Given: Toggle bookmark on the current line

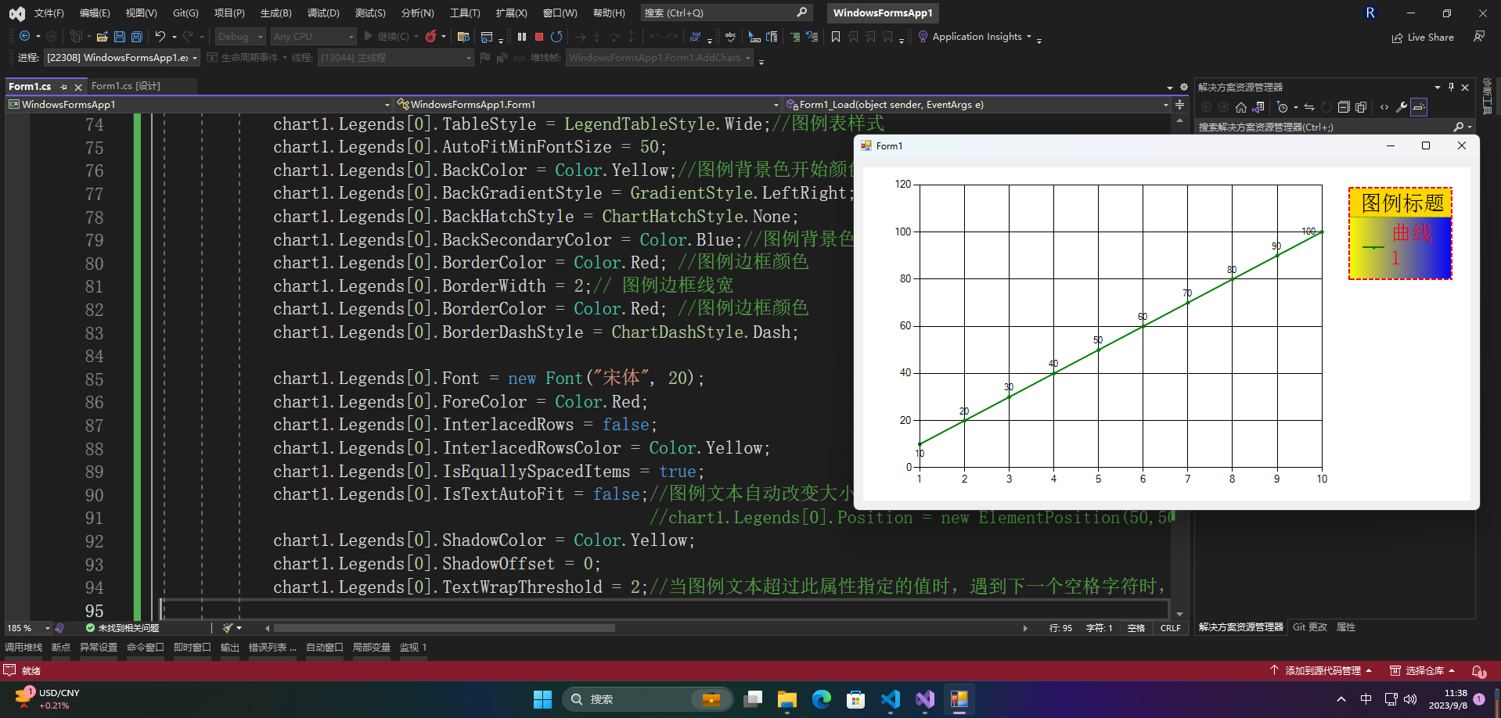Looking at the screenshot, I should pyautogui.click(x=836, y=37).
